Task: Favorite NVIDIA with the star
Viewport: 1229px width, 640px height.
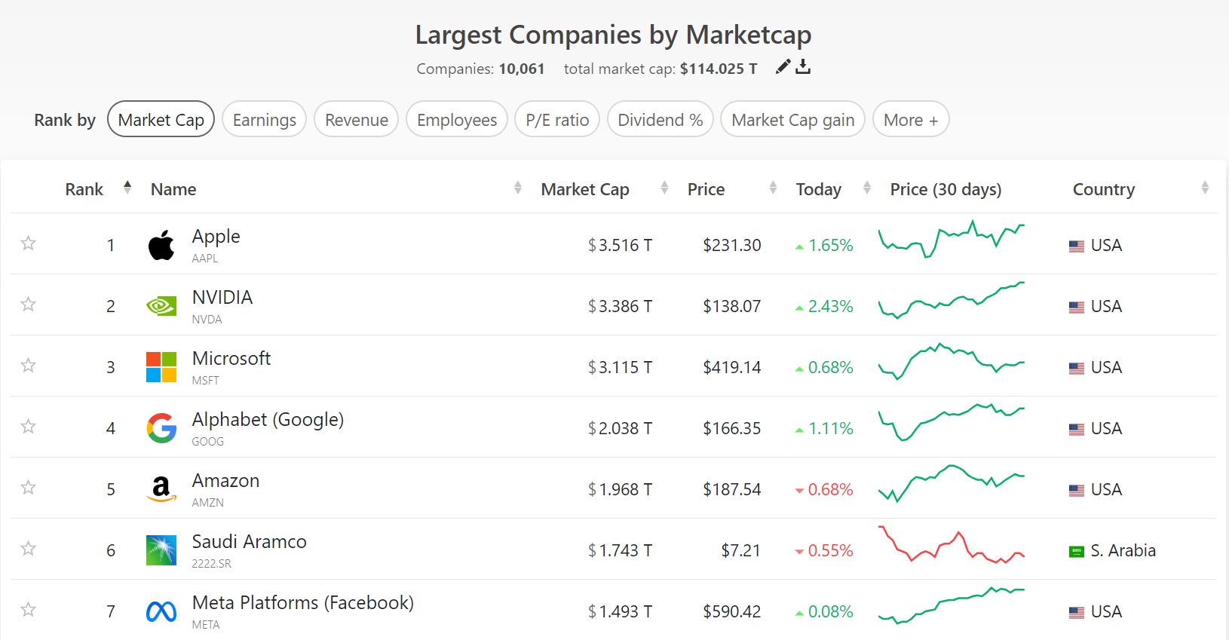Action: pyautogui.click(x=28, y=304)
